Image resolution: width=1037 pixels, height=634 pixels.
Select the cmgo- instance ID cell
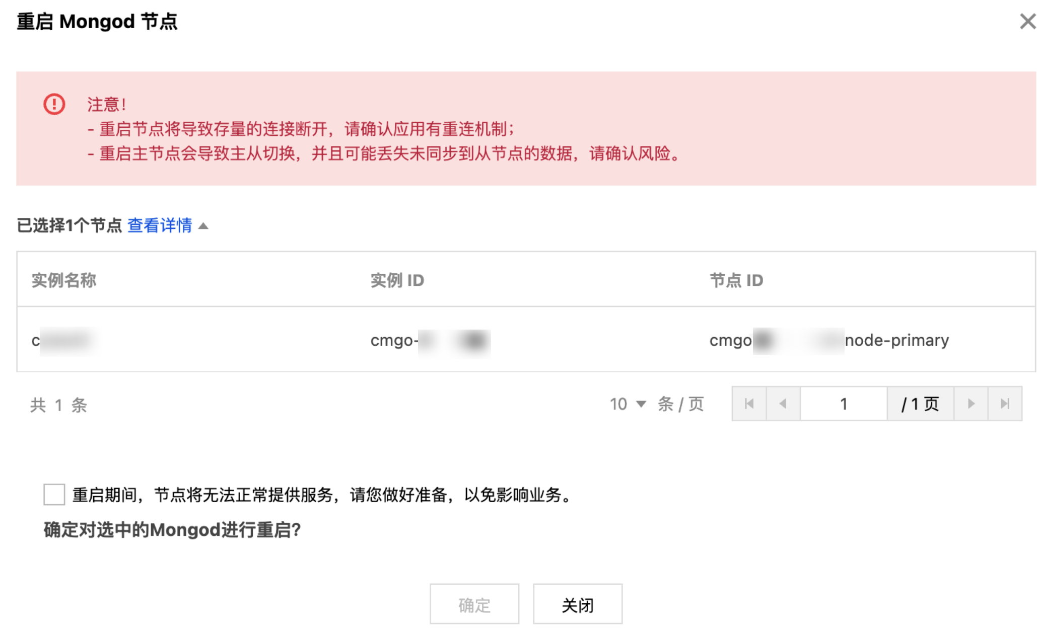click(x=431, y=341)
